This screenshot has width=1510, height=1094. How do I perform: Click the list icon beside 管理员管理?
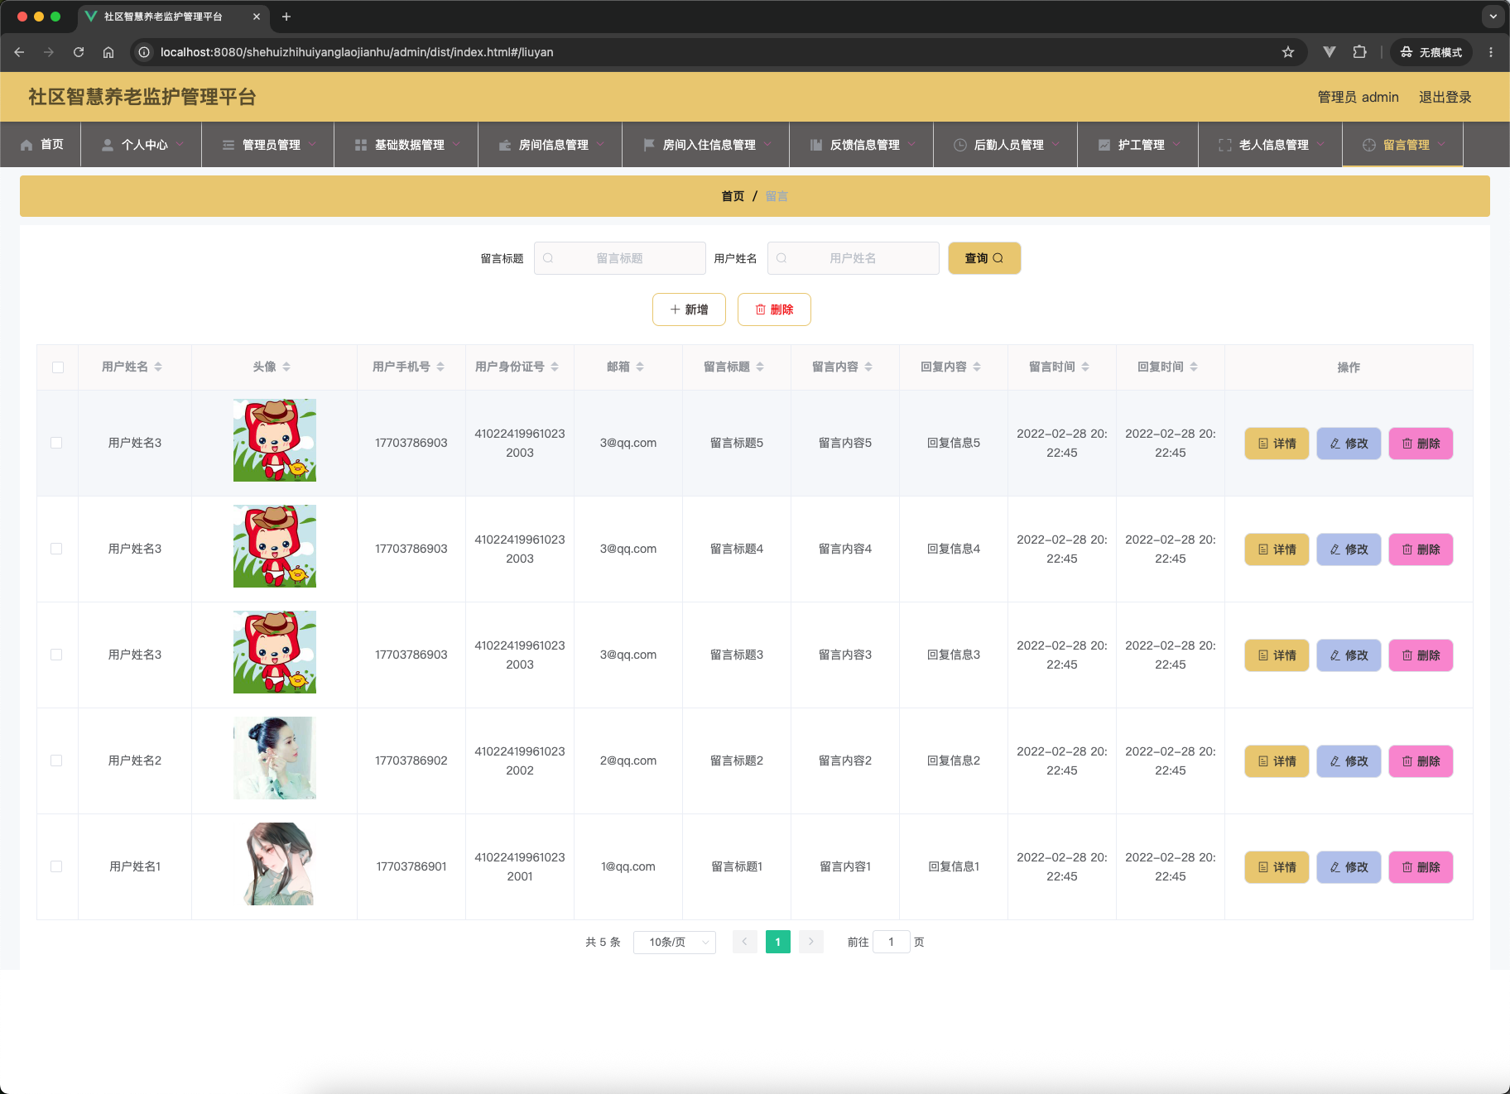click(x=228, y=145)
